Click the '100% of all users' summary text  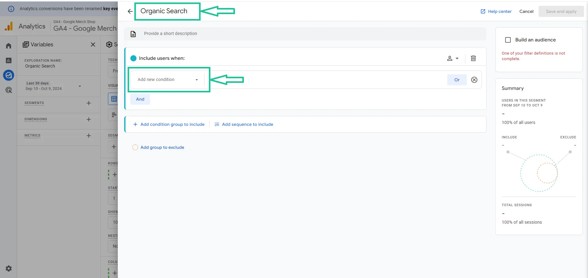point(518,122)
